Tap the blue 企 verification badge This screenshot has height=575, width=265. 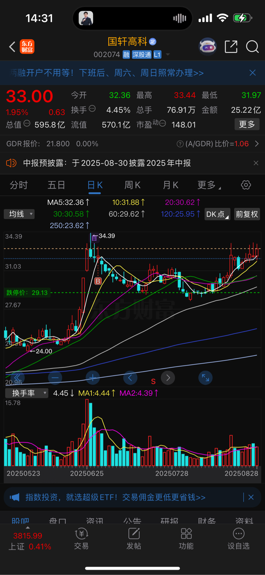153,42
